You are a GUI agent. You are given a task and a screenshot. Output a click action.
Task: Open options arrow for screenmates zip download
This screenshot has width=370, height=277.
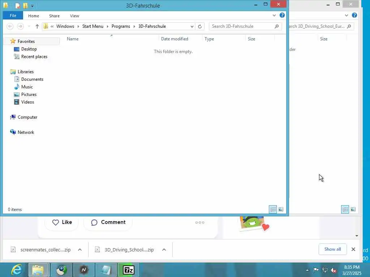pos(80,250)
